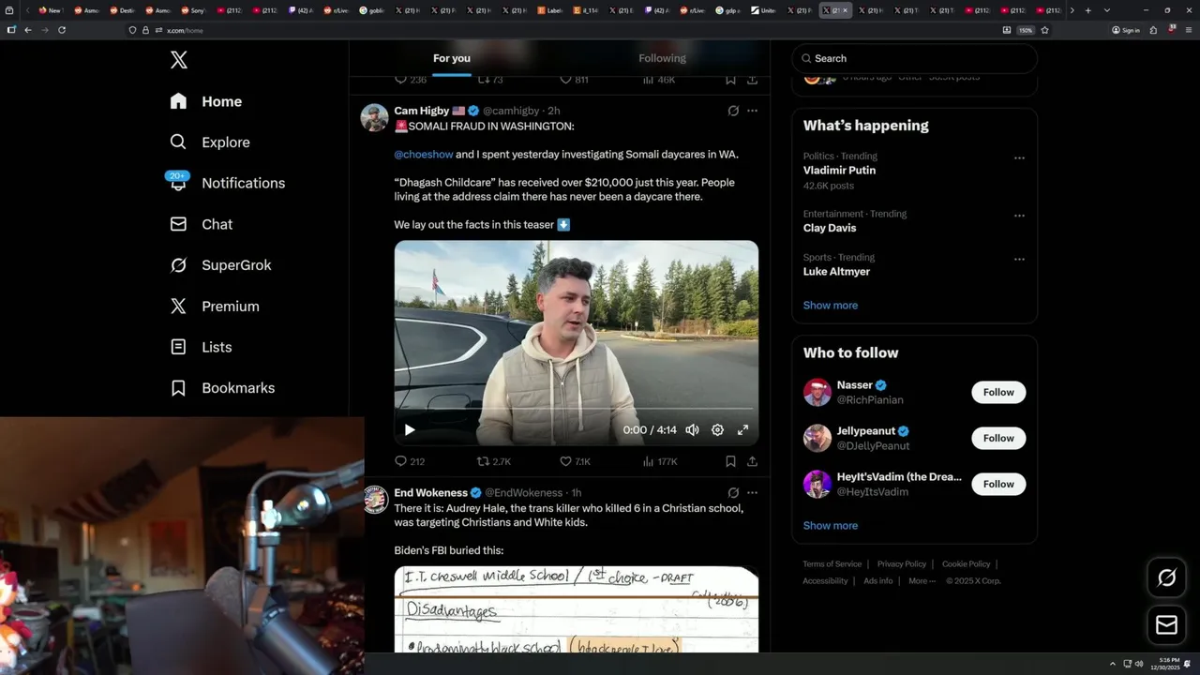
Task: Like the post with 811 likes
Action: [574, 81]
